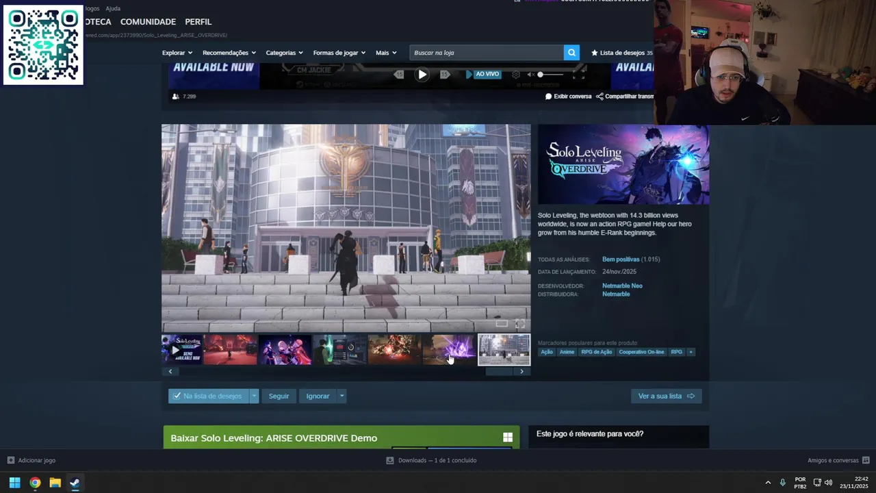Open the Lista de desejos wishlist
876x493 pixels.
click(621, 53)
